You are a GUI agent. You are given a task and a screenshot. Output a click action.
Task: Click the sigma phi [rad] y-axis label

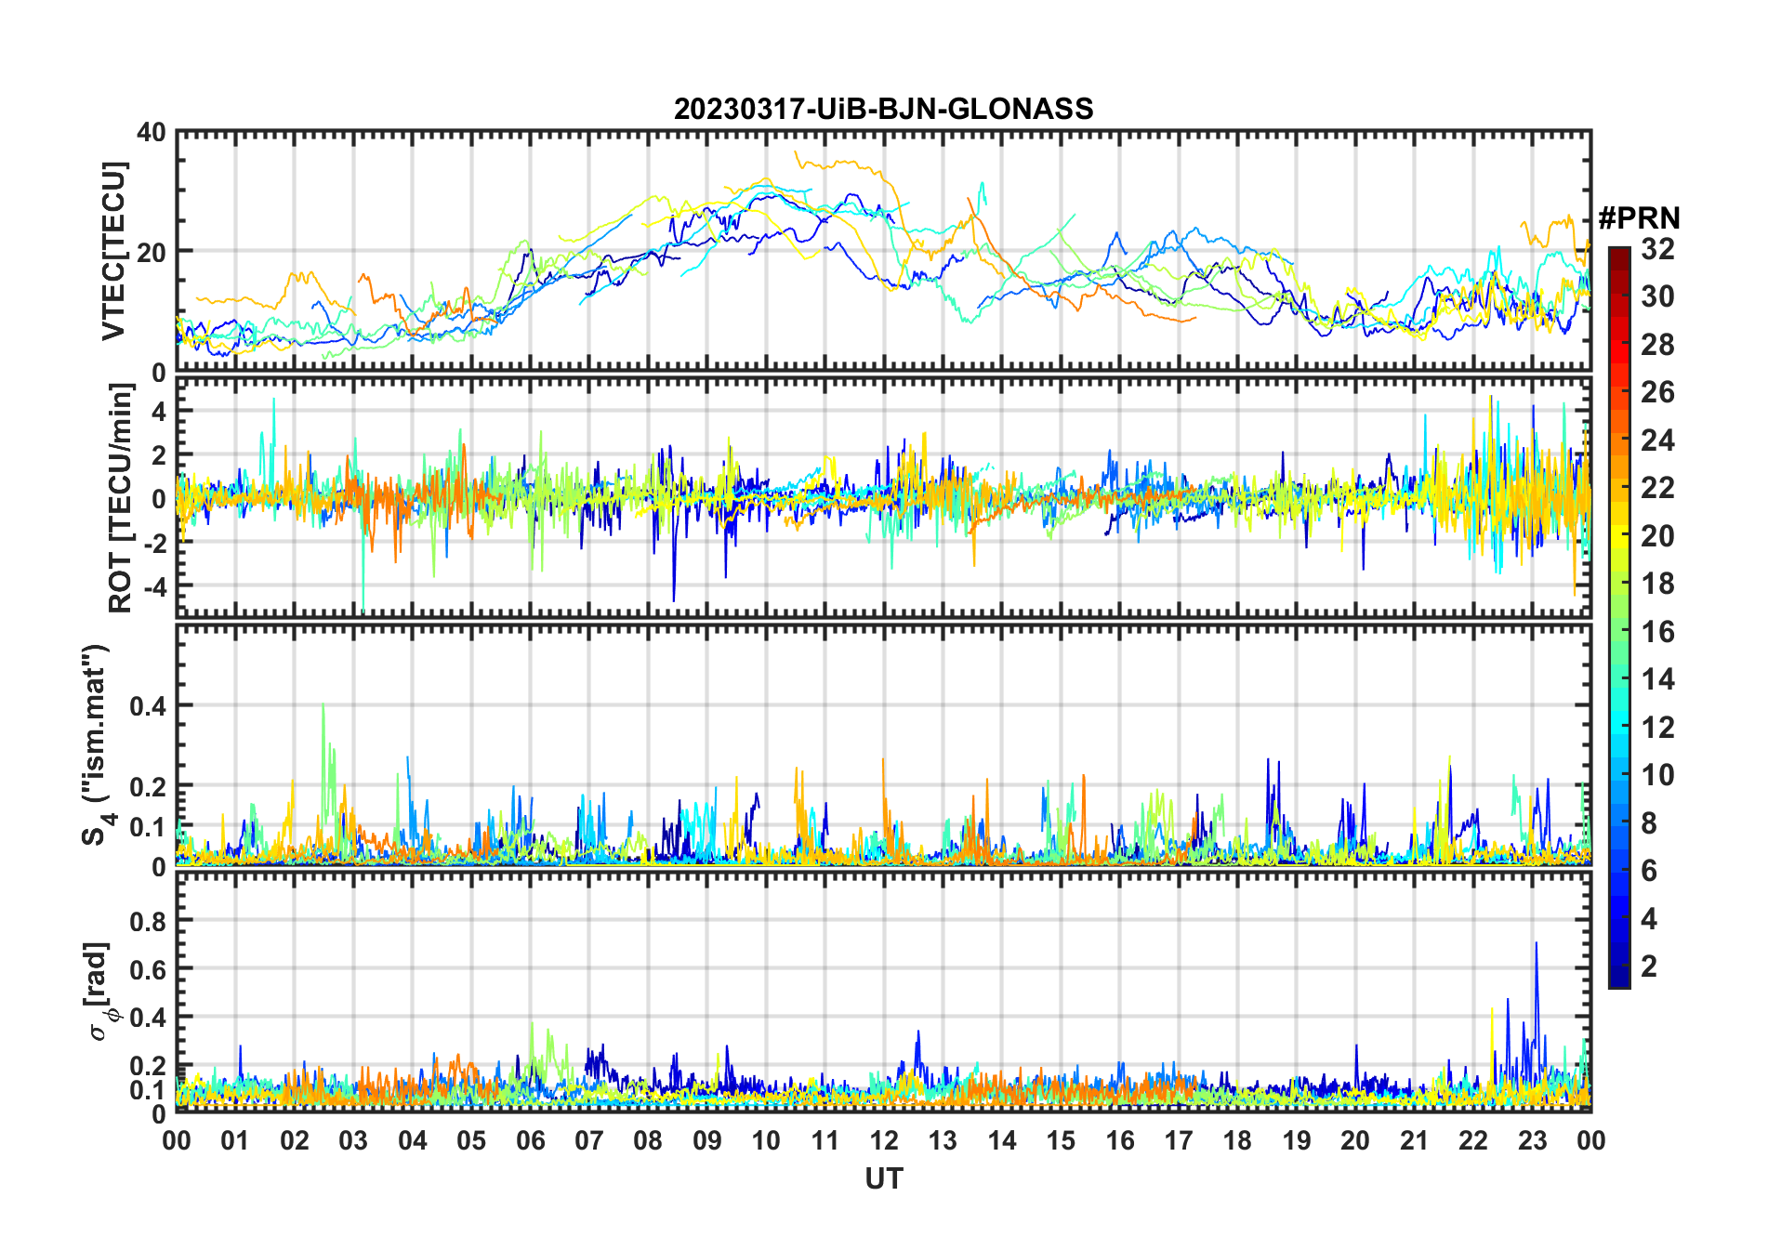(x=100, y=992)
